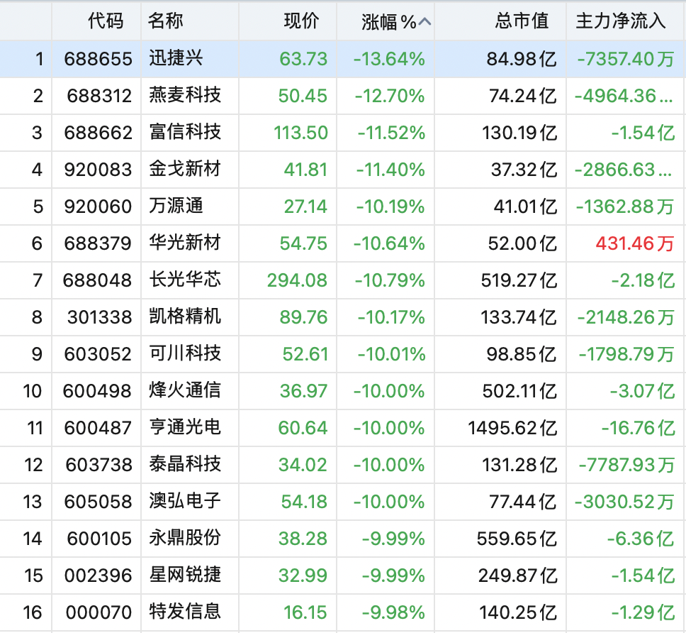The image size is (686, 633).
Task: Pick the 可川科技 name cell
Action: pyautogui.click(x=185, y=353)
